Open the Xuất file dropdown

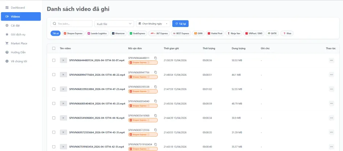(114, 24)
